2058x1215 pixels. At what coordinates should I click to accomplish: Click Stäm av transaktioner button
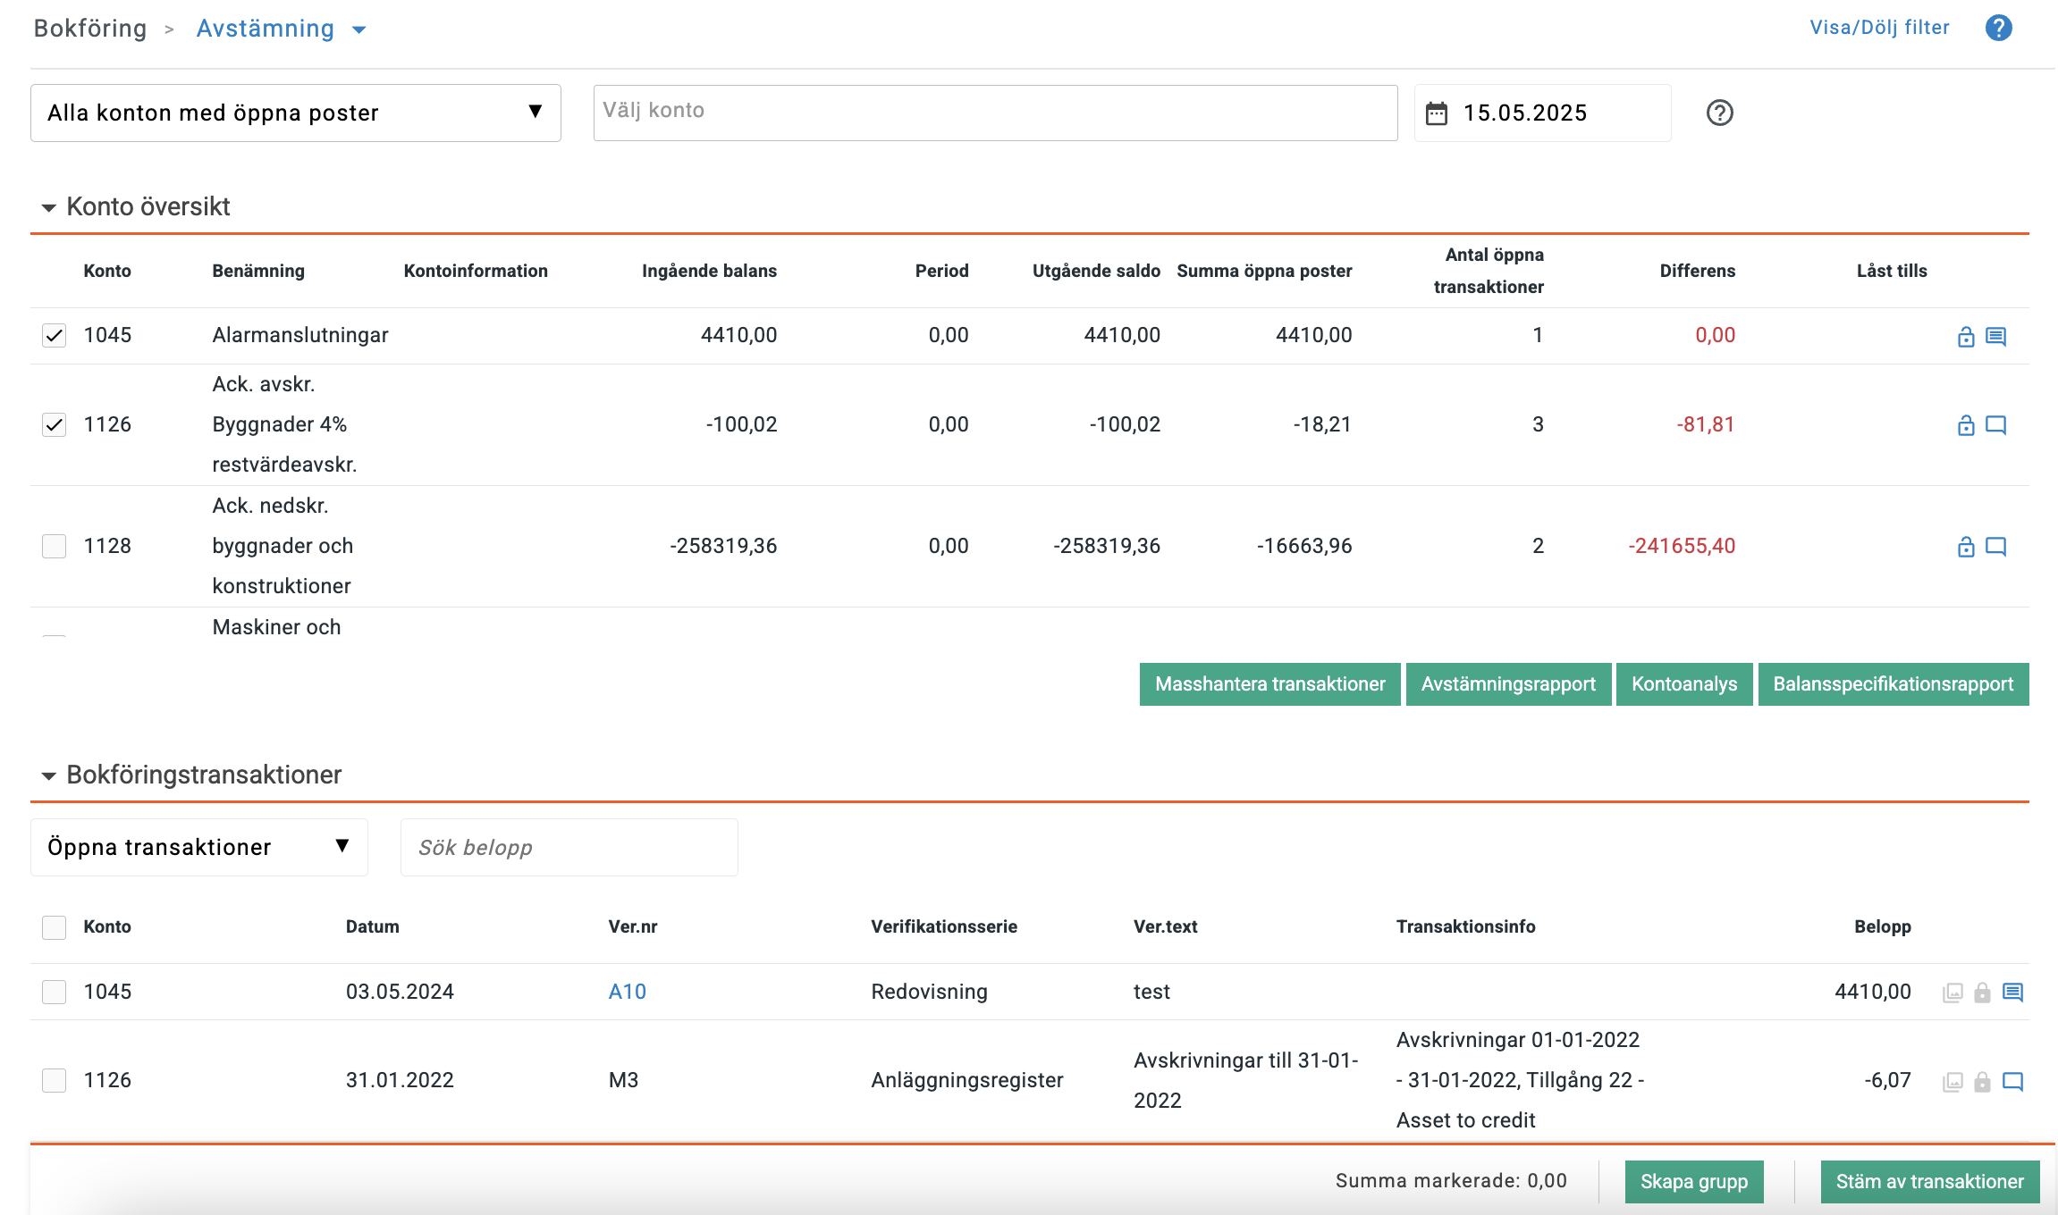[x=1930, y=1182]
